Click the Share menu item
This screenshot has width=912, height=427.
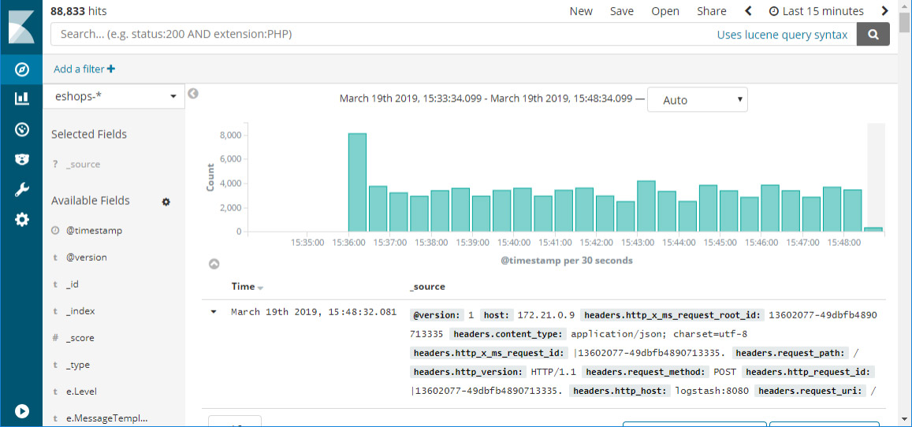pos(711,11)
